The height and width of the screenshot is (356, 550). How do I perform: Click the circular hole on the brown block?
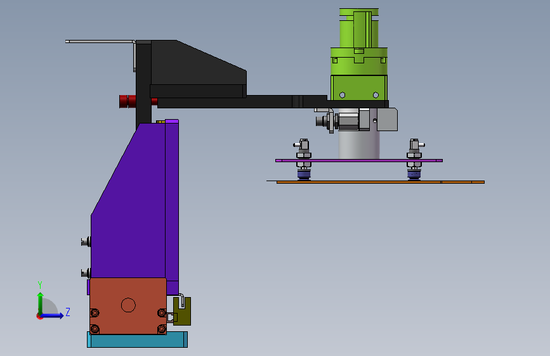tap(128, 305)
